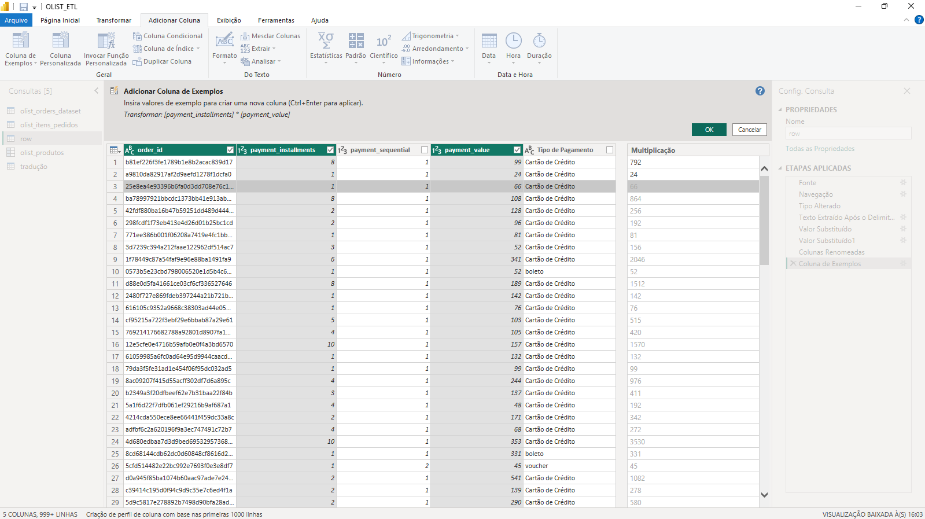The height and width of the screenshot is (519, 925).
Task: Delete the Coluna de Exemplos step
Action: click(793, 264)
